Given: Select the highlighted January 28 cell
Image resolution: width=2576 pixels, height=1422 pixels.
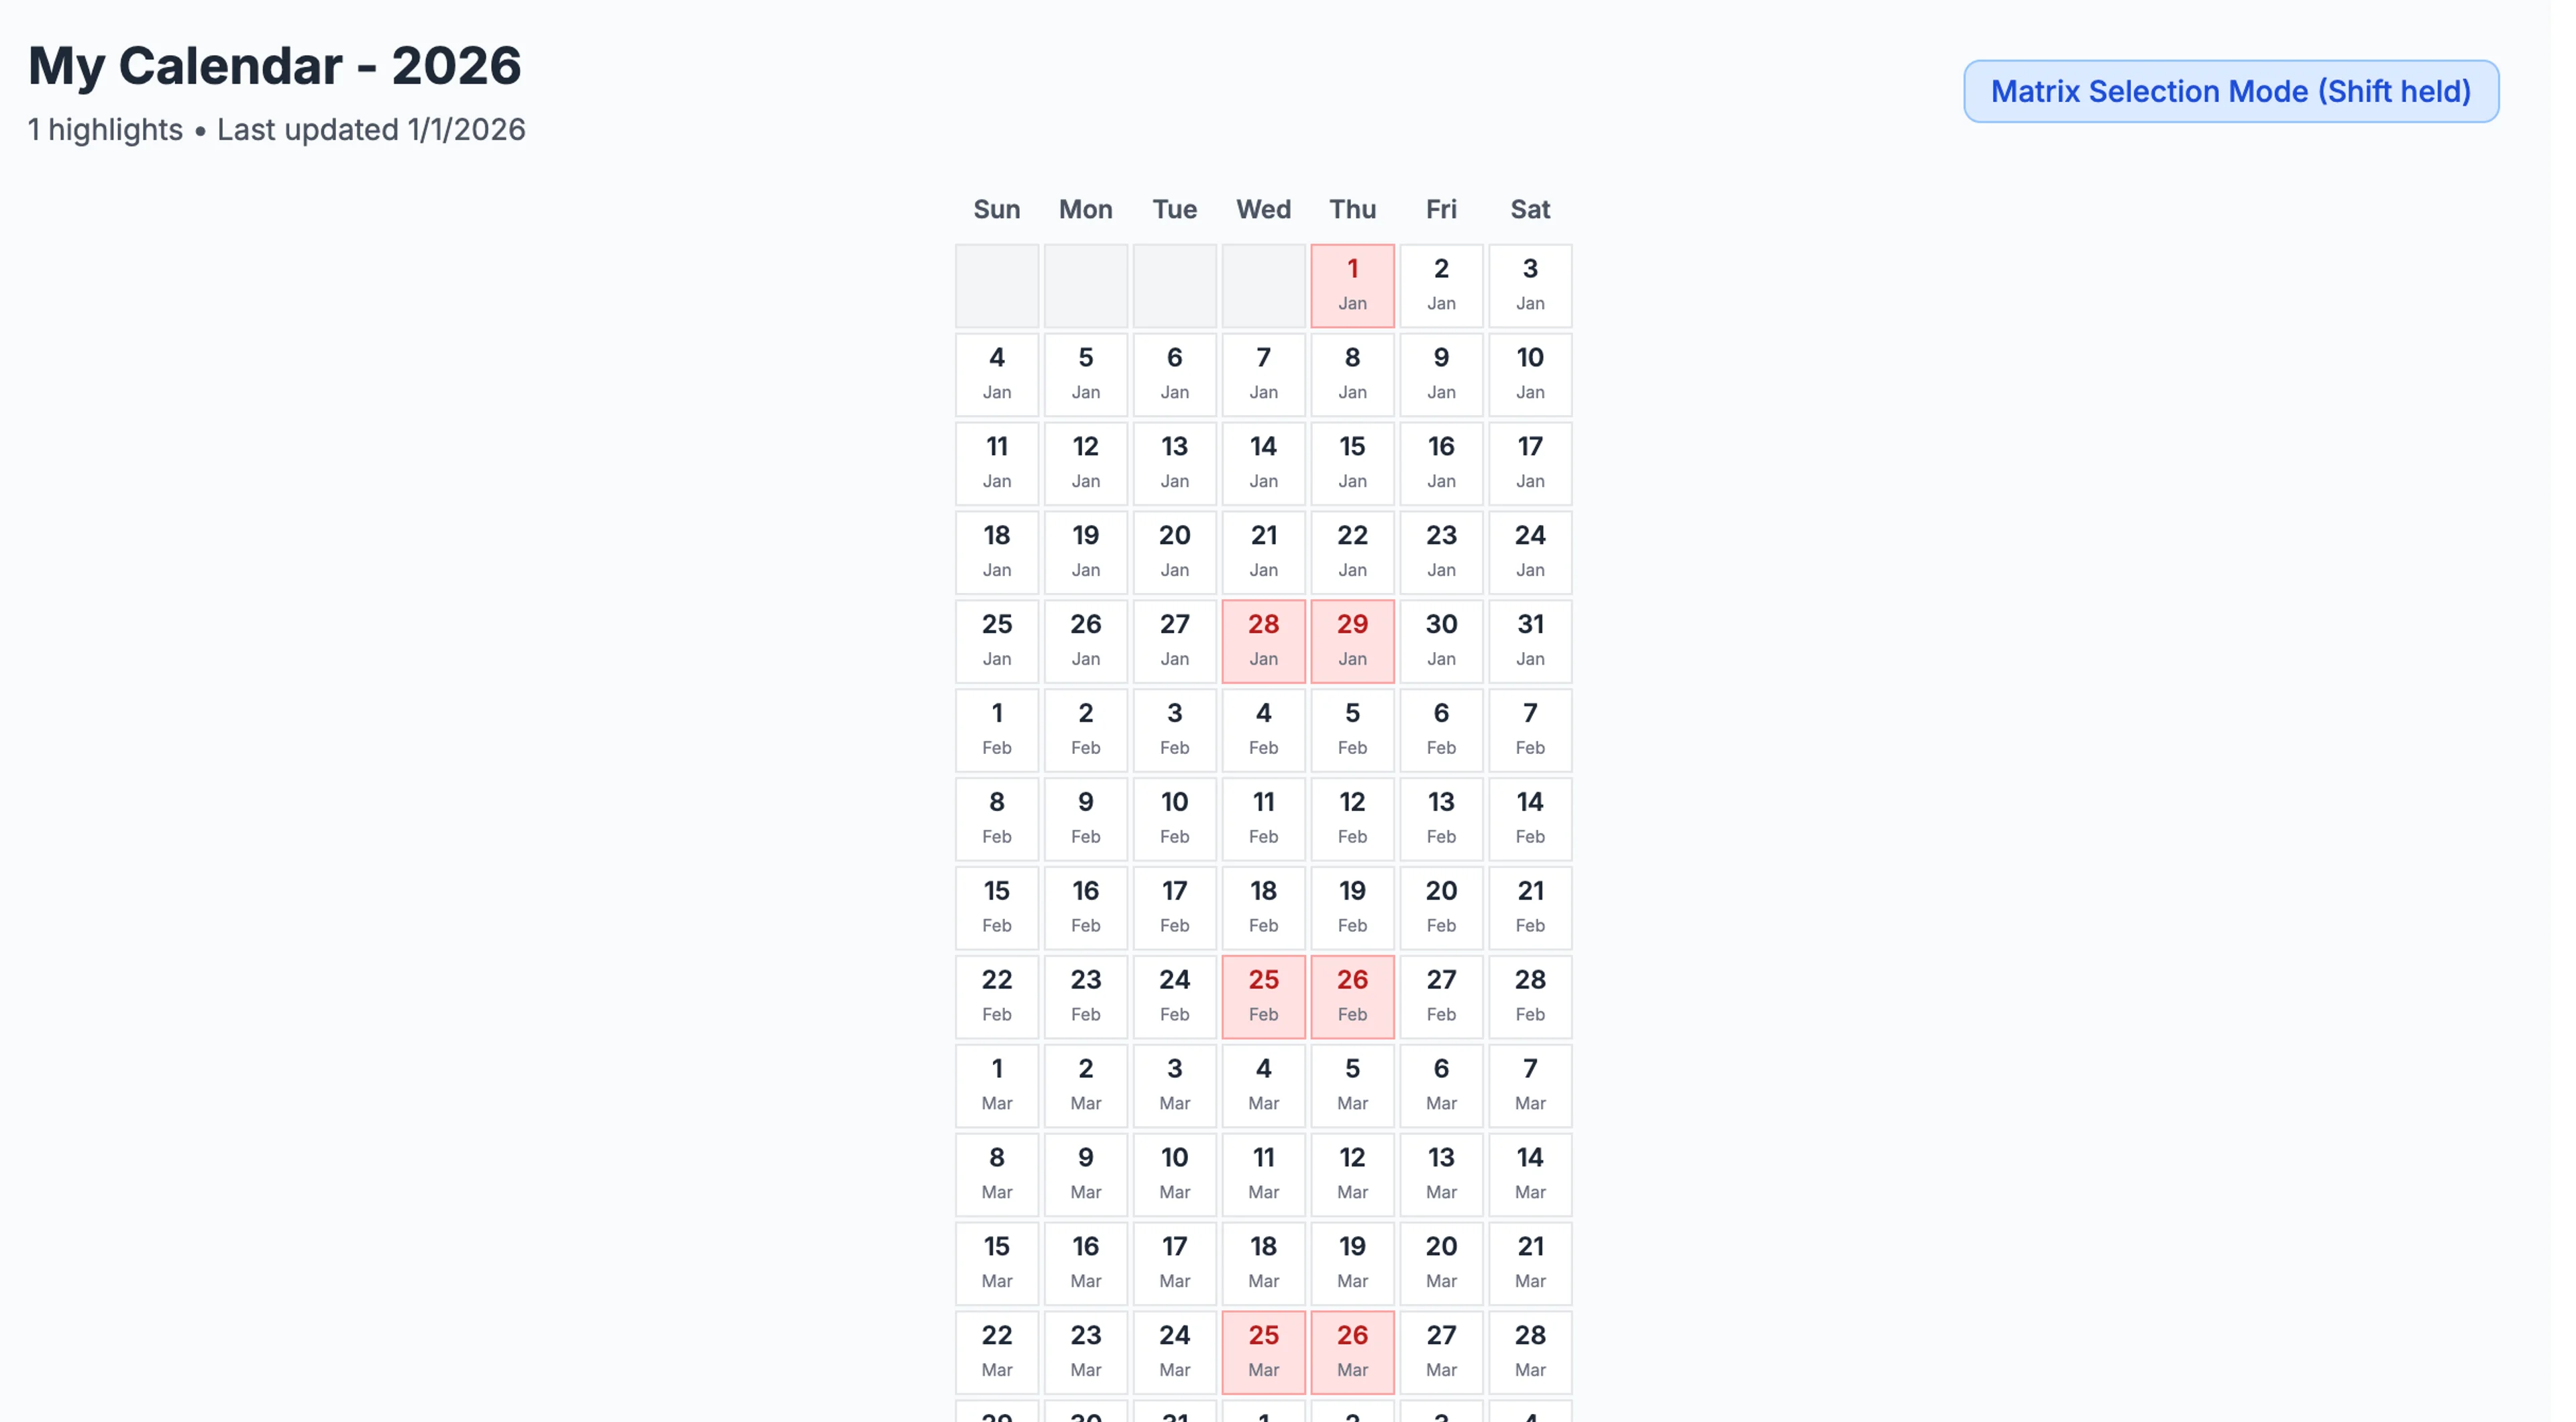Looking at the screenshot, I should 1263,641.
